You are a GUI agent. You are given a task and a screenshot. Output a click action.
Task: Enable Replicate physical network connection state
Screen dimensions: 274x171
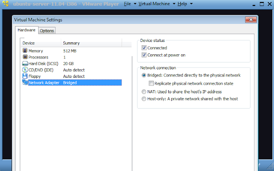151,83
